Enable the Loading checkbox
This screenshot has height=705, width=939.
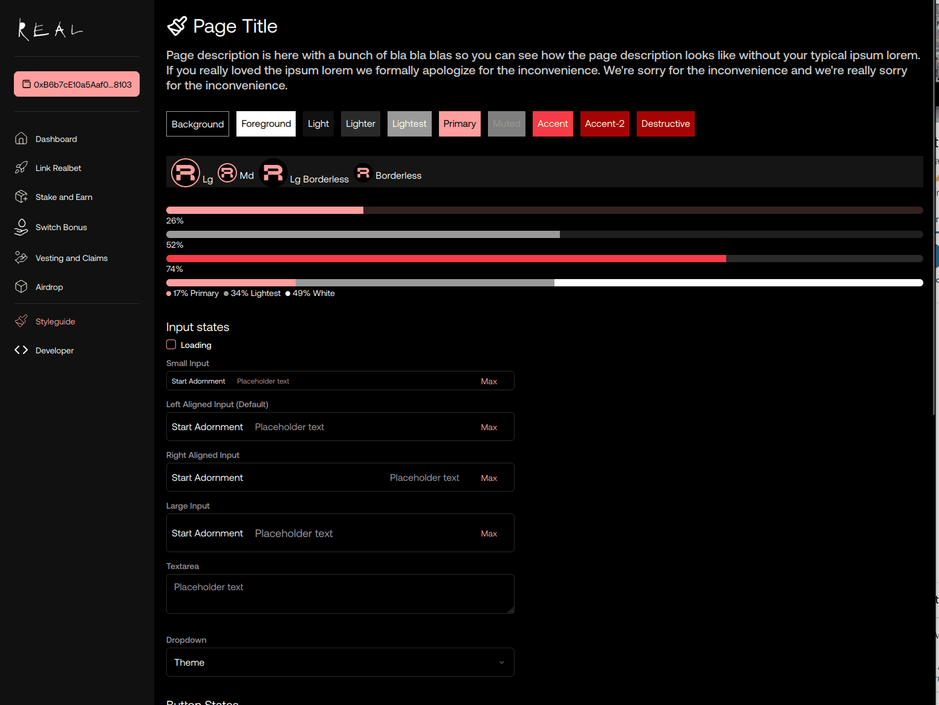pos(171,345)
